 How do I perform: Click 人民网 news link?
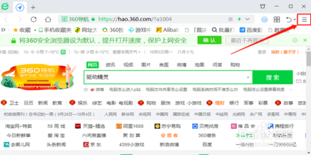click(x=110, y=114)
